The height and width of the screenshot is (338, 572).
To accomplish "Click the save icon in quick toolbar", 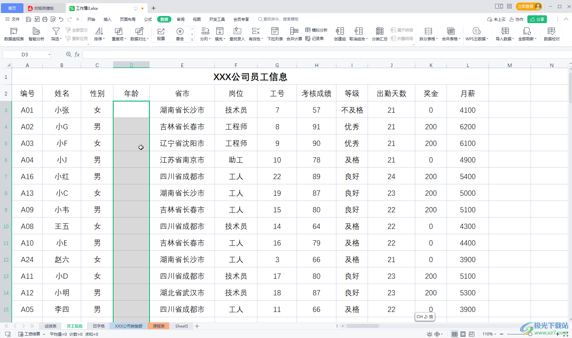I will click(28, 19).
